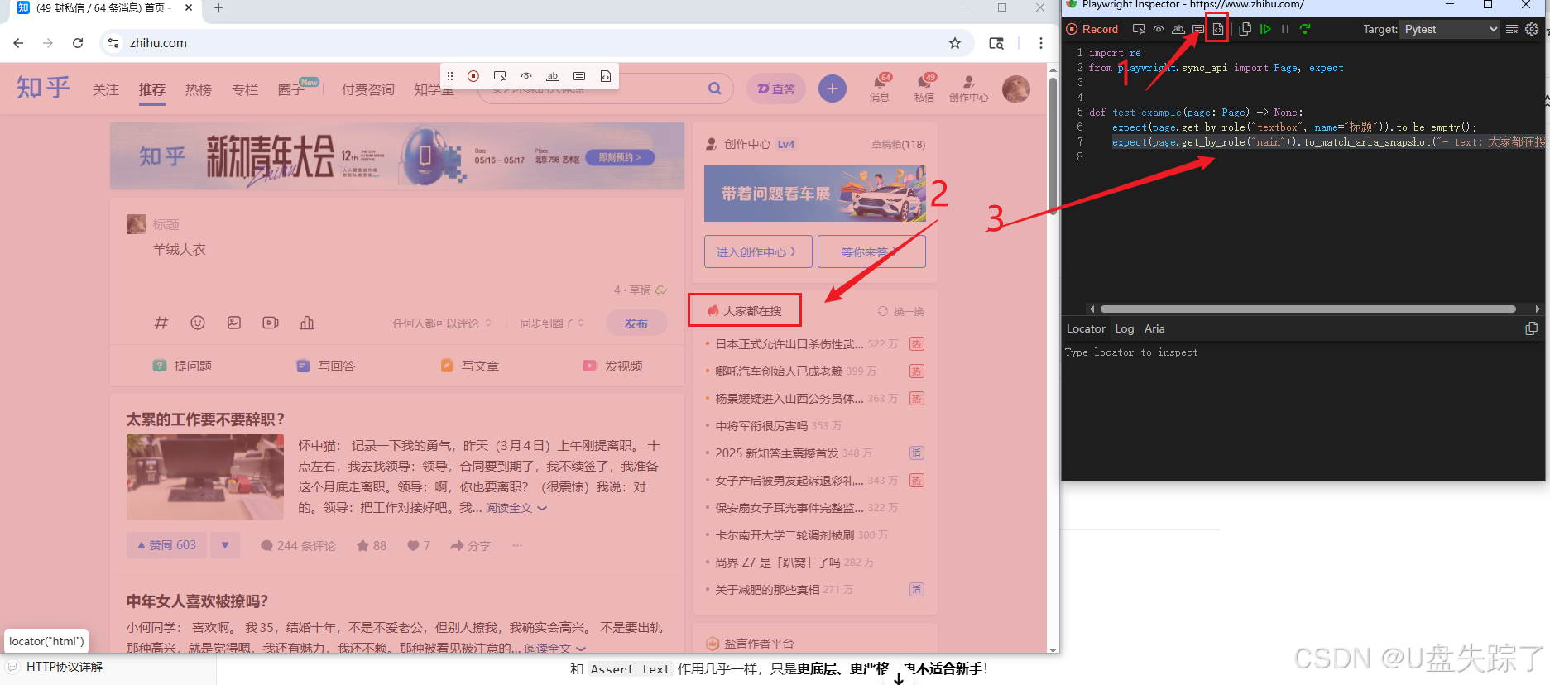Copy locator via icon beside tabs
The width and height of the screenshot is (1550, 685).
tap(1531, 328)
